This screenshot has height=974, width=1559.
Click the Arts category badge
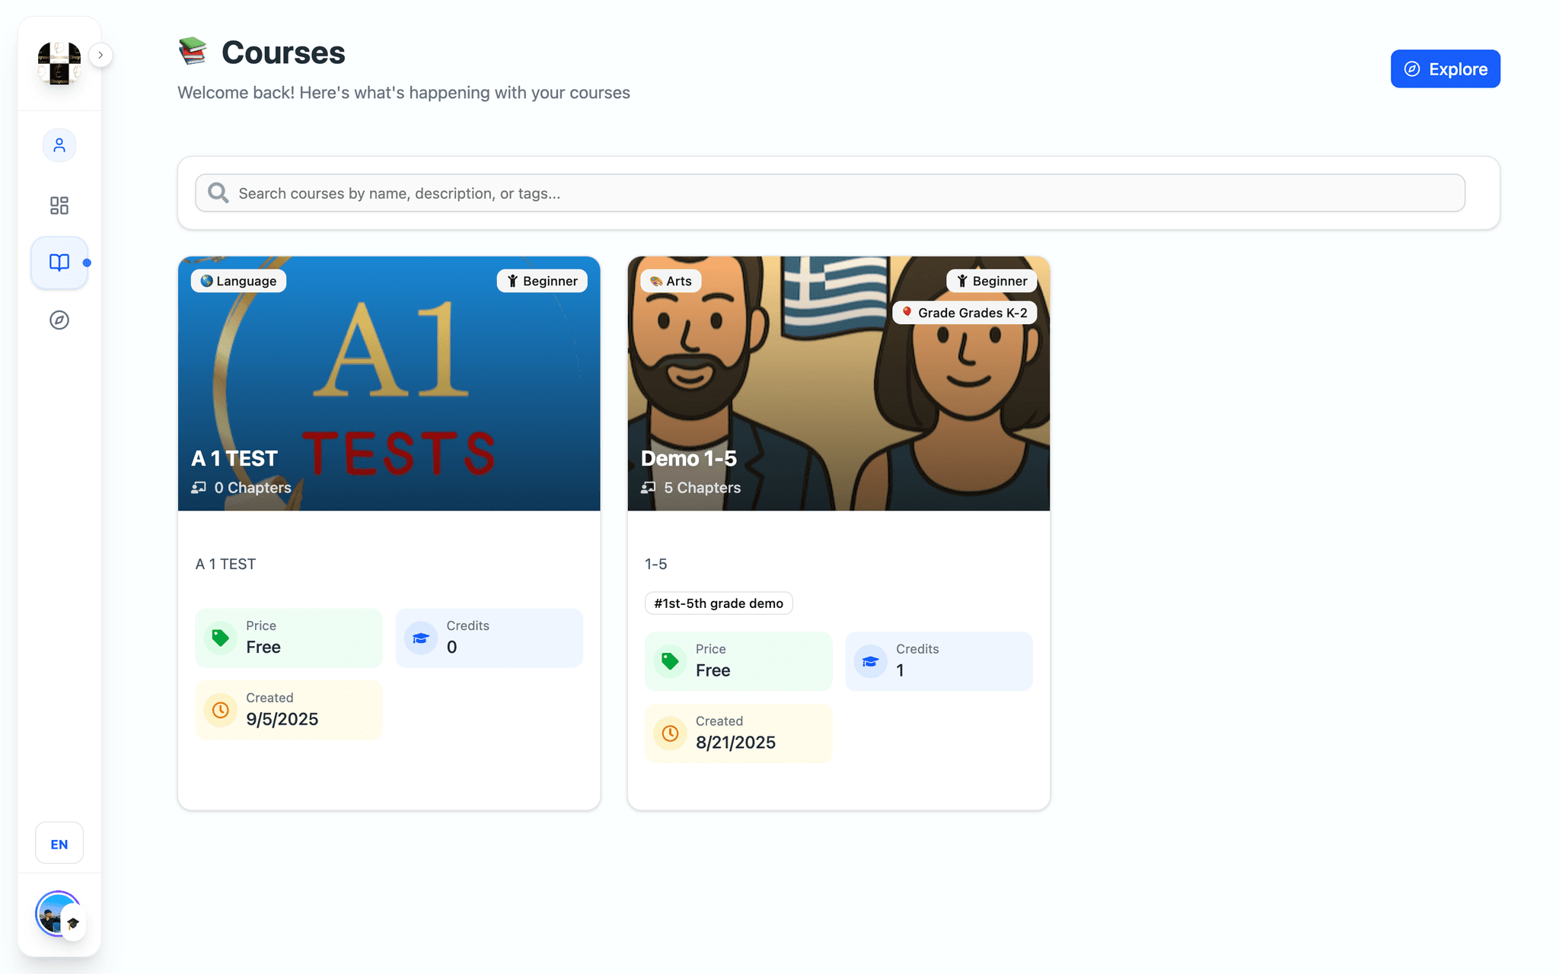(671, 281)
